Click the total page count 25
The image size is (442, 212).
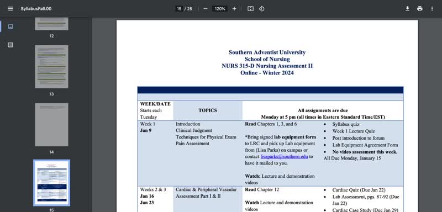(190, 9)
